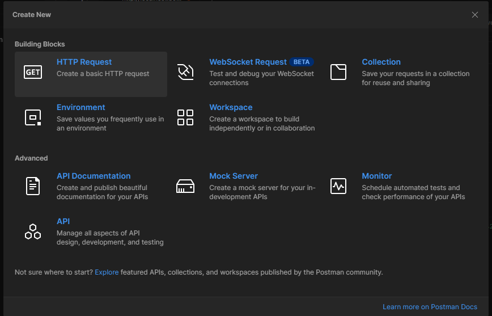This screenshot has width=492, height=316.
Task: Select the Workspace title link
Action: (231, 107)
